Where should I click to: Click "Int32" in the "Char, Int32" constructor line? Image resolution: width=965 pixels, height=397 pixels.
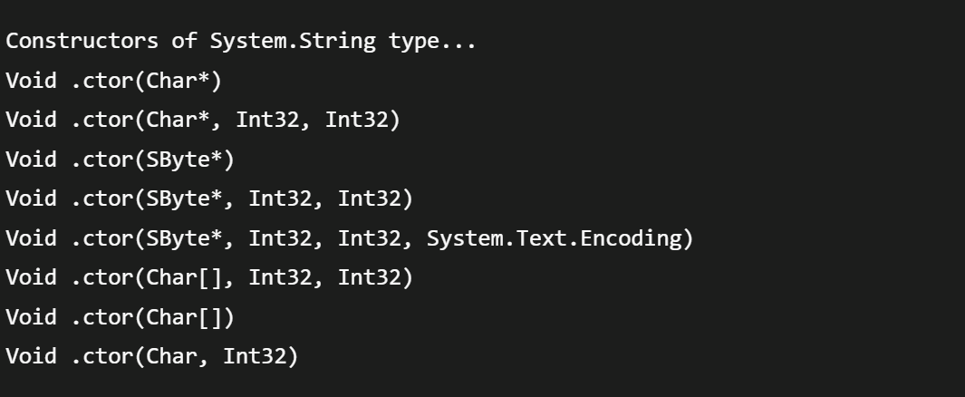click(x=260, y=357)
